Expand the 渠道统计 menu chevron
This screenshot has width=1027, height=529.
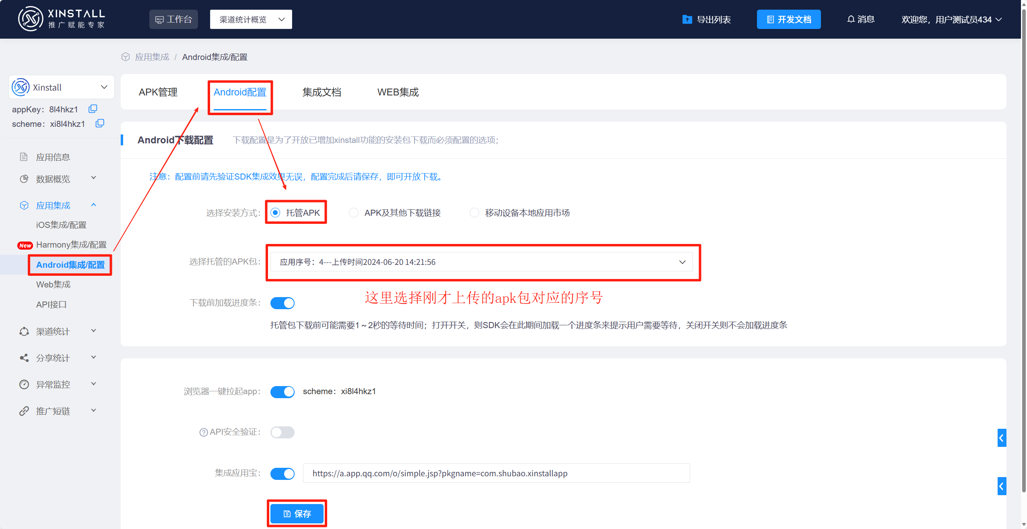coord(94,331)
